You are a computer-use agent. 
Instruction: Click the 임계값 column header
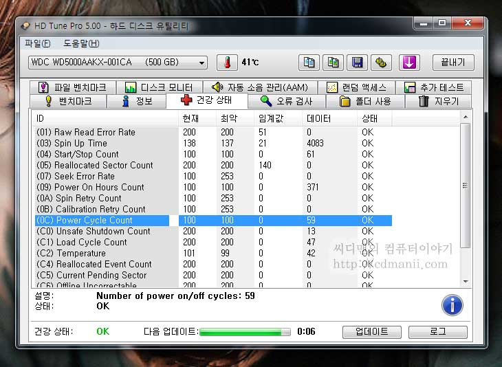(279, 118)
